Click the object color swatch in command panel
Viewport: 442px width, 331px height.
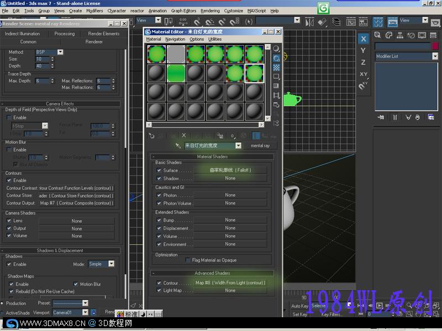click(435, 47)
